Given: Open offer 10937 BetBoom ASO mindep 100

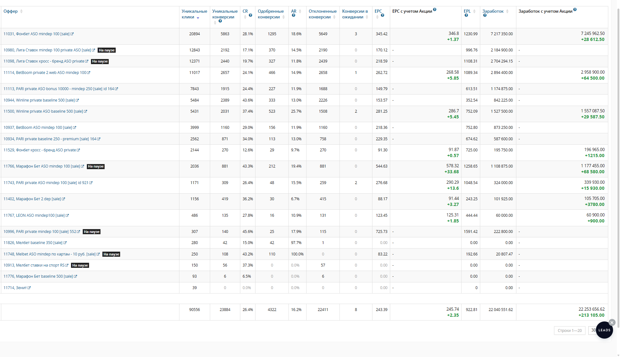Looking at the screenshot, I should click(x=38, y=128).
